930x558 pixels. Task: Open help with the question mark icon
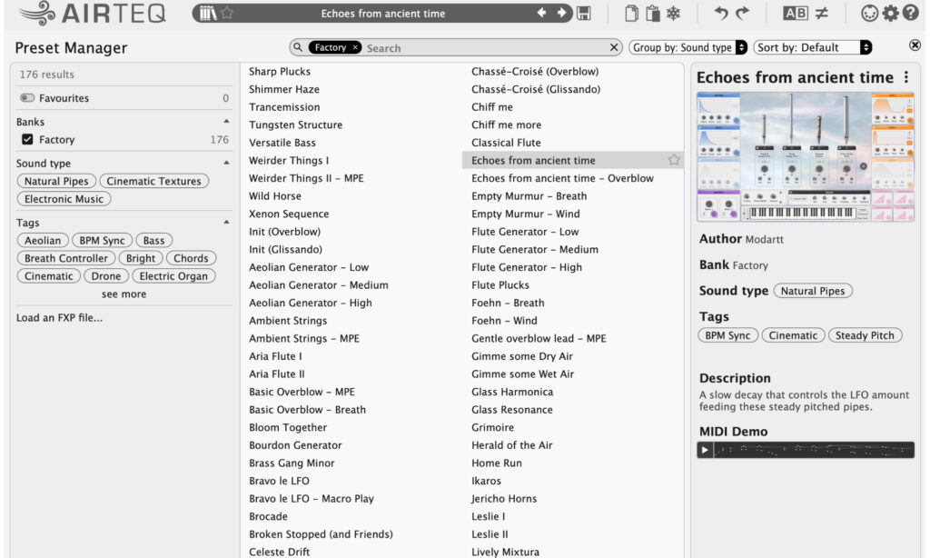click(x=910, y=13)
